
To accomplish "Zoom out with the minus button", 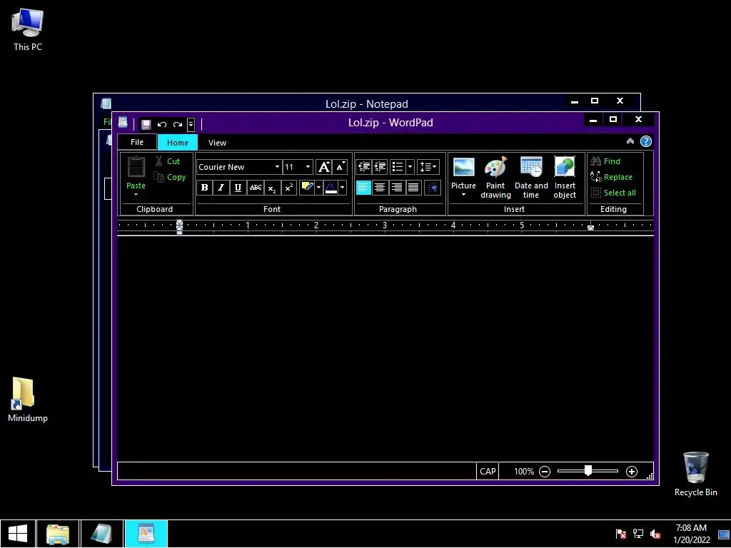I will tap(545, 472).
